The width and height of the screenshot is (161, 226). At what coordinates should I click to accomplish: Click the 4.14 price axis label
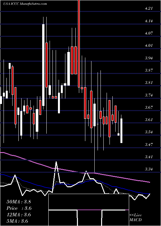click(149, 21)
